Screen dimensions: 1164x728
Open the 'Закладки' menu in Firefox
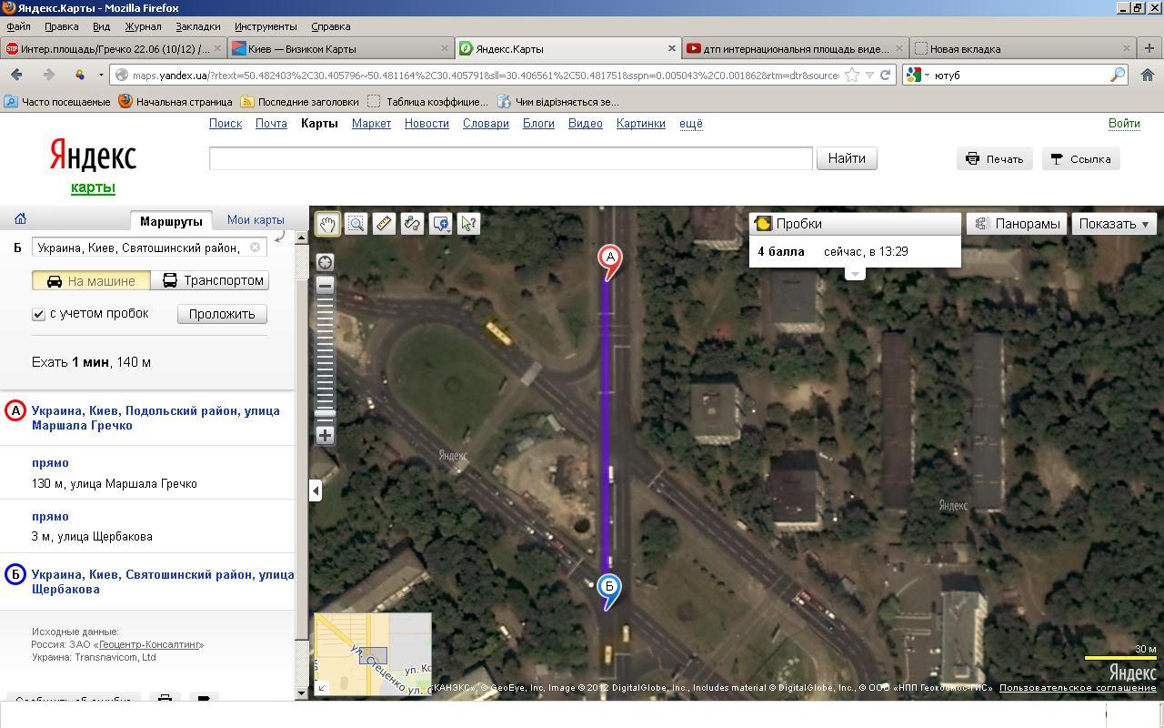pyautogui.click(x=197, y=26)
